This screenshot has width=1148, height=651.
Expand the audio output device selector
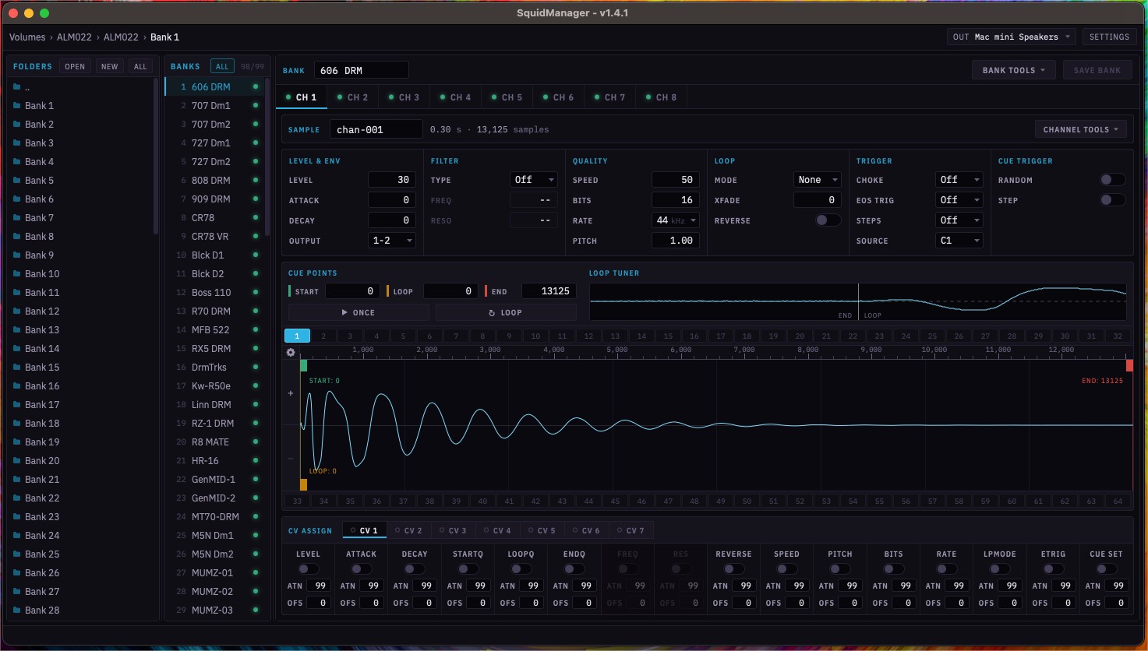tap(1012, 37)
